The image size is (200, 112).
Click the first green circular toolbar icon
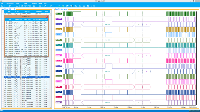pyautogui.click(x=59, y=6)
